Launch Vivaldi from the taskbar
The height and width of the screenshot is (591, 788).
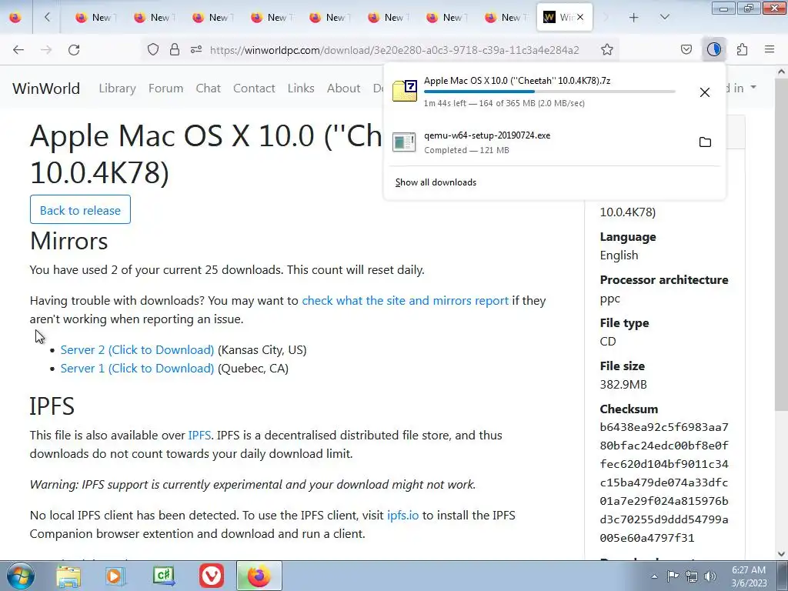(212, 576)
